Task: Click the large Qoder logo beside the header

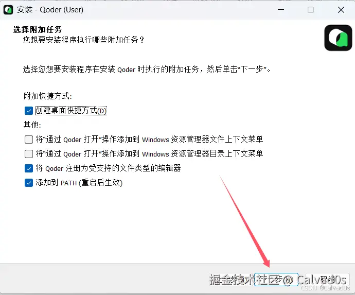Action: click(x=338, y=38)
